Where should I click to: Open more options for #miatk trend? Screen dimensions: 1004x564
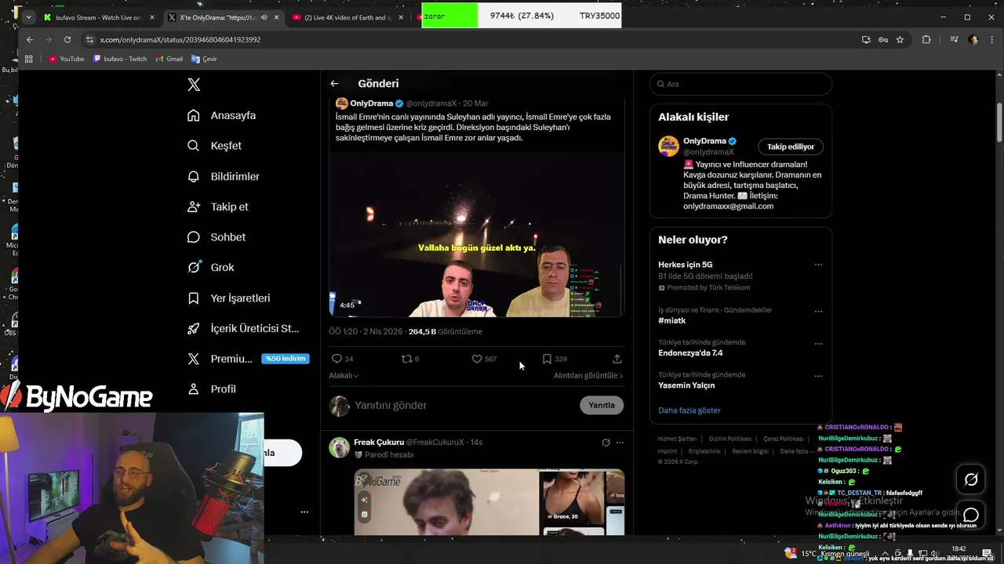[x=818, y=311]
